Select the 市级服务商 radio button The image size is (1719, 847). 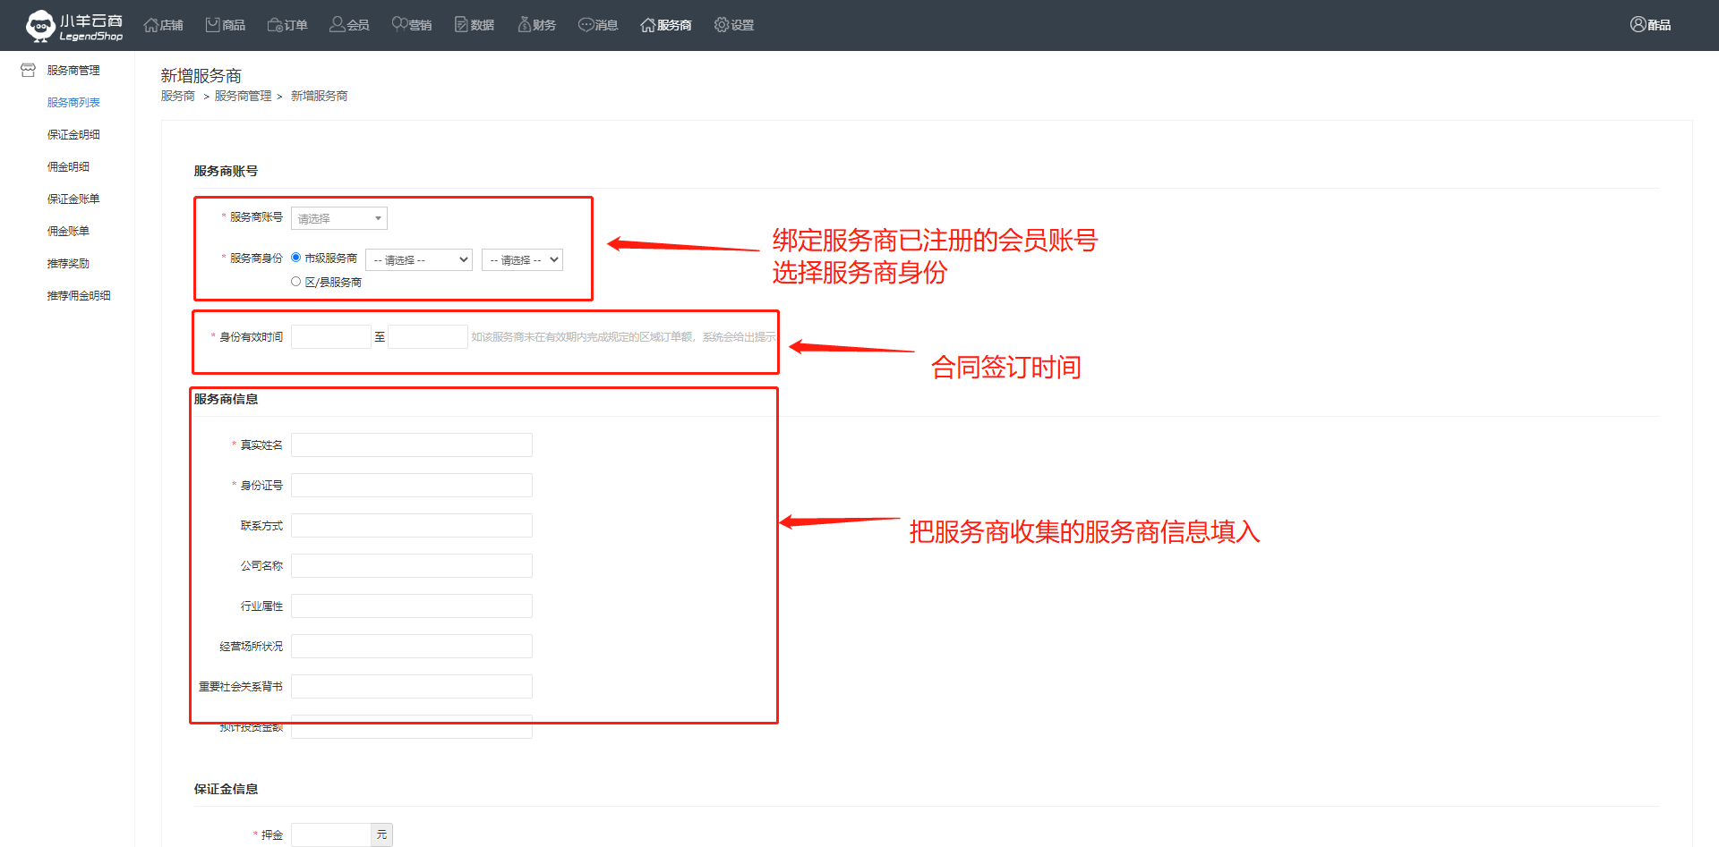(296, 258)
